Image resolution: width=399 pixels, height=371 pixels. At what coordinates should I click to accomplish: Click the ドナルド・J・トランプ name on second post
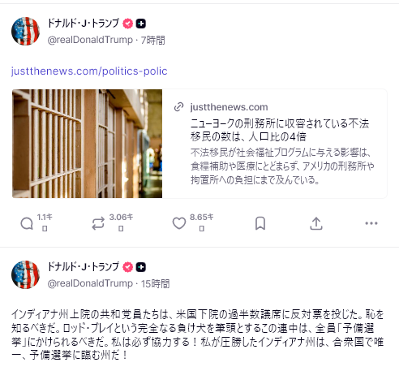pyautogui.click(x=84, y=267)
